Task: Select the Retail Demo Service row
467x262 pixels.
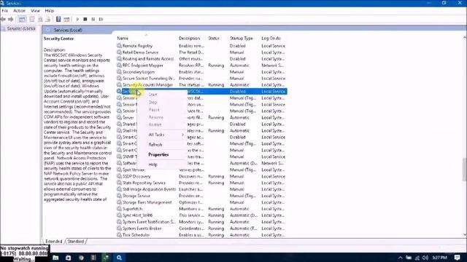Action: [201, 52]
